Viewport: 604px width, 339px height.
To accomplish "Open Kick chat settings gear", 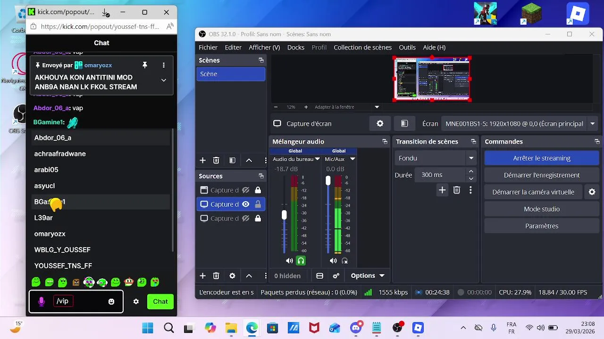I will pos(136,301).
